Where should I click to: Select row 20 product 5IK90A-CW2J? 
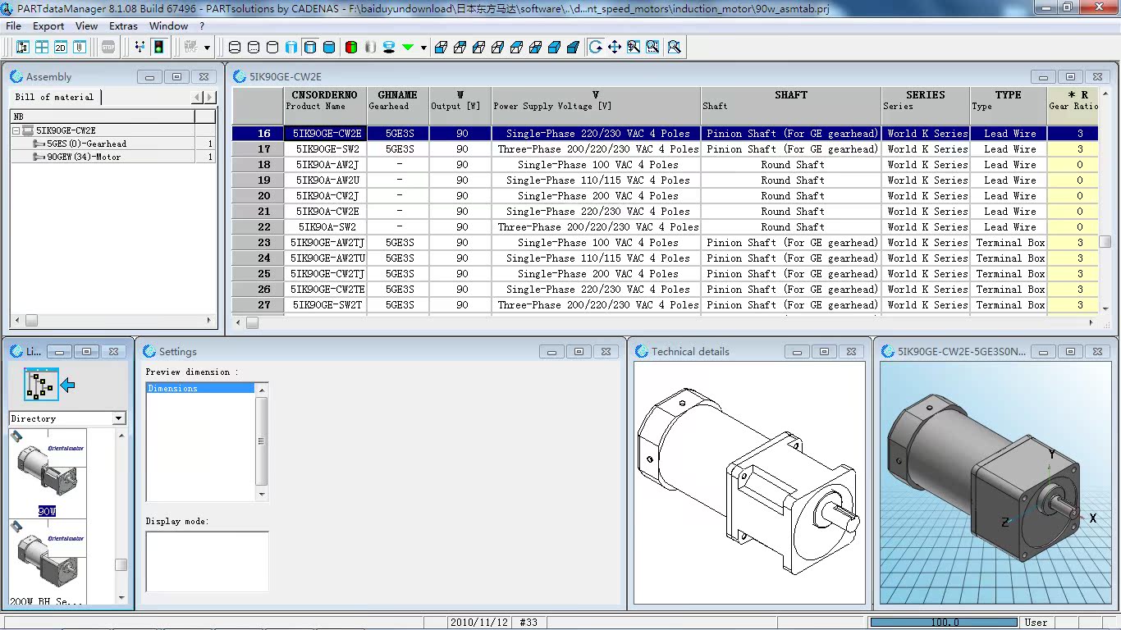pos(327,196)
